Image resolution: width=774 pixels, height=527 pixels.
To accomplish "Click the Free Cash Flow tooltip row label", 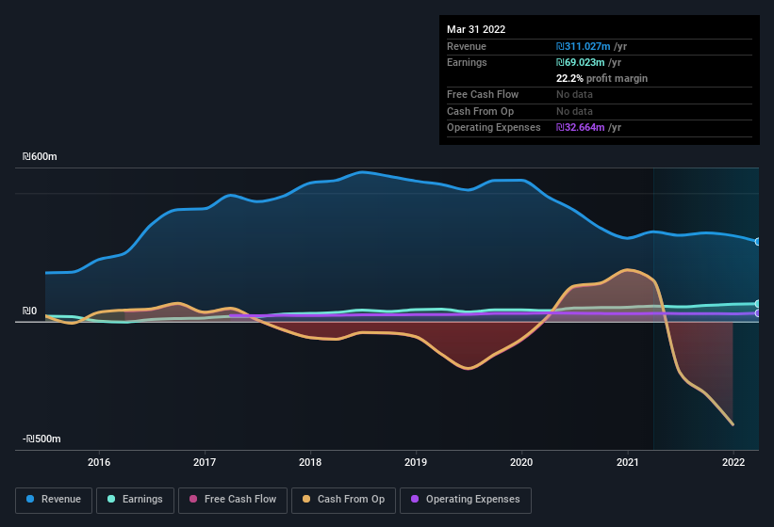I will coord(483,94).
